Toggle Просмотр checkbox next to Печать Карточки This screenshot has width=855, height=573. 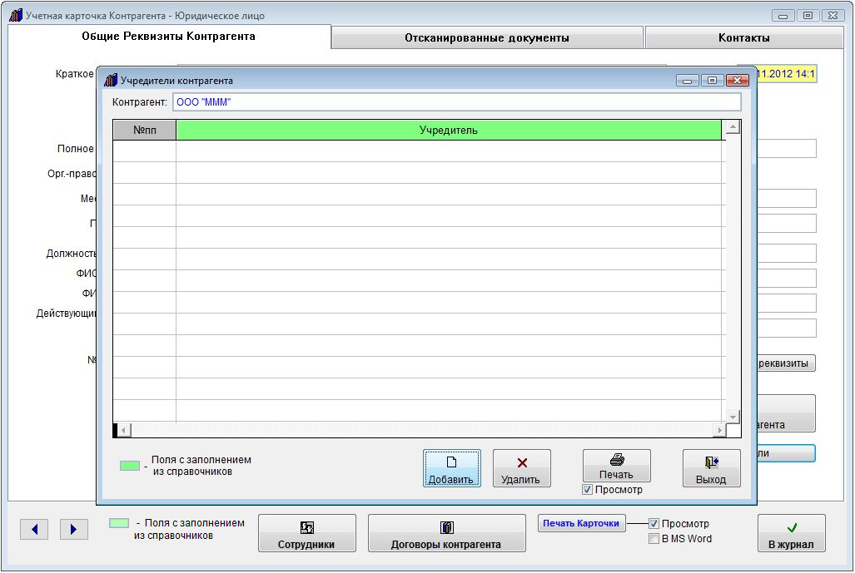pos(654,523)
